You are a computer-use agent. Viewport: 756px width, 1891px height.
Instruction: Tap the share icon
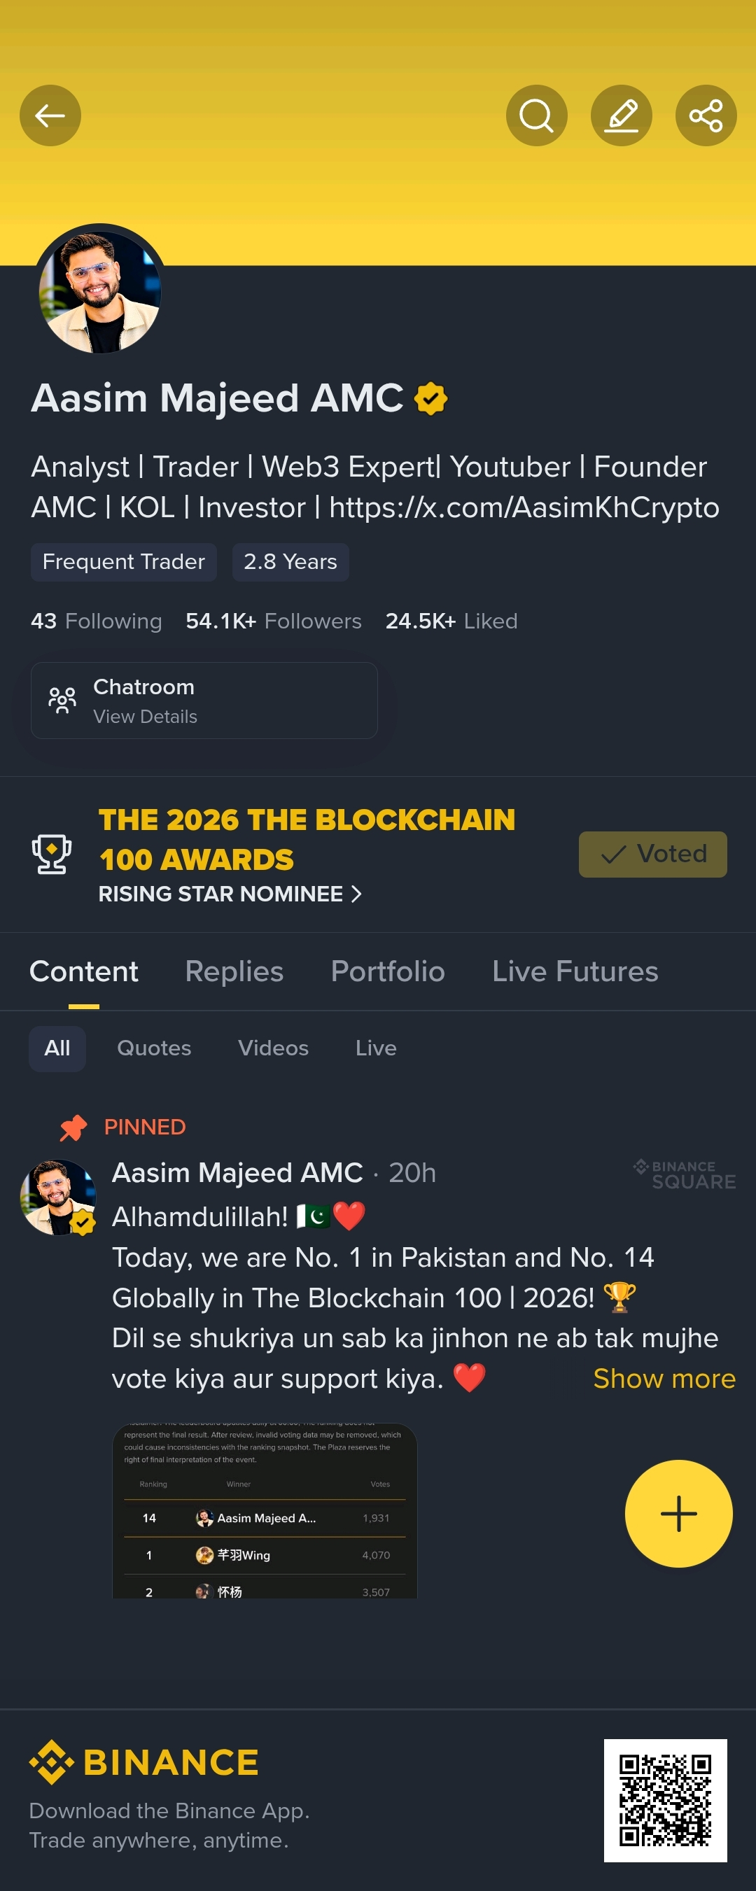click(x=706, y=115)
